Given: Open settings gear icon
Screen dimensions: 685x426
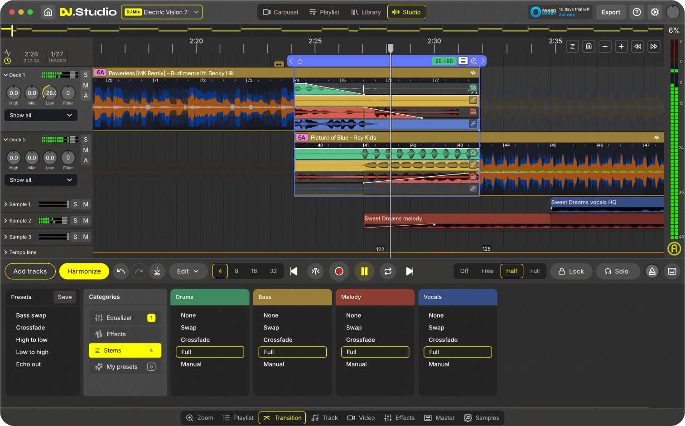Looking at the screenshot, I should tap(655, 12).
